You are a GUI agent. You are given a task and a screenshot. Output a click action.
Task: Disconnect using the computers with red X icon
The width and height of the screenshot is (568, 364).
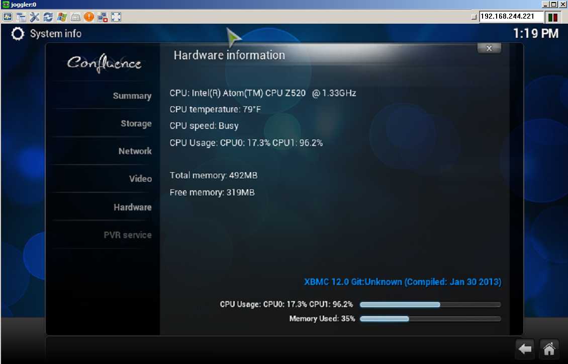tap(103, 17)
